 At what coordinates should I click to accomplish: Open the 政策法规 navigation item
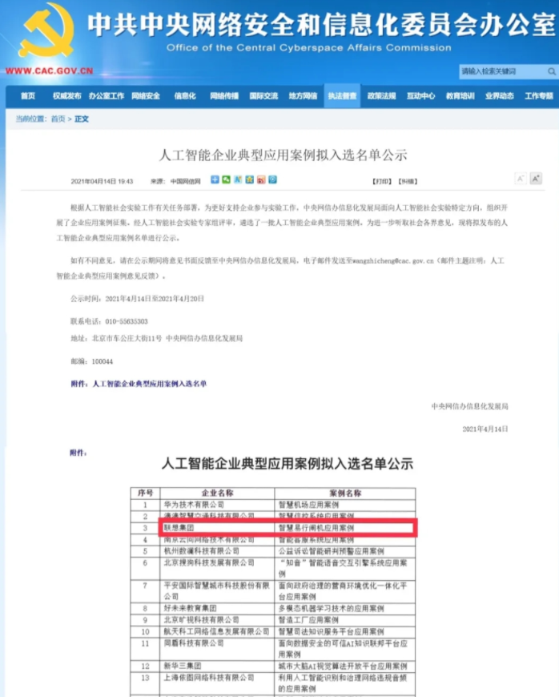click(x=382, y=96)
